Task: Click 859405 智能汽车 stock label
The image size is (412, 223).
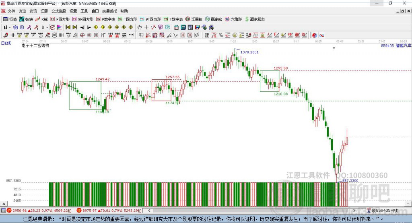Action: tap(396, 46)
